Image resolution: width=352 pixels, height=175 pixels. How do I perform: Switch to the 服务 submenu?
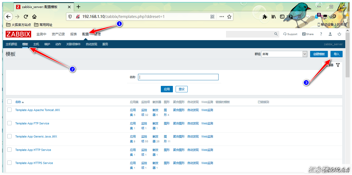[105, 44]
